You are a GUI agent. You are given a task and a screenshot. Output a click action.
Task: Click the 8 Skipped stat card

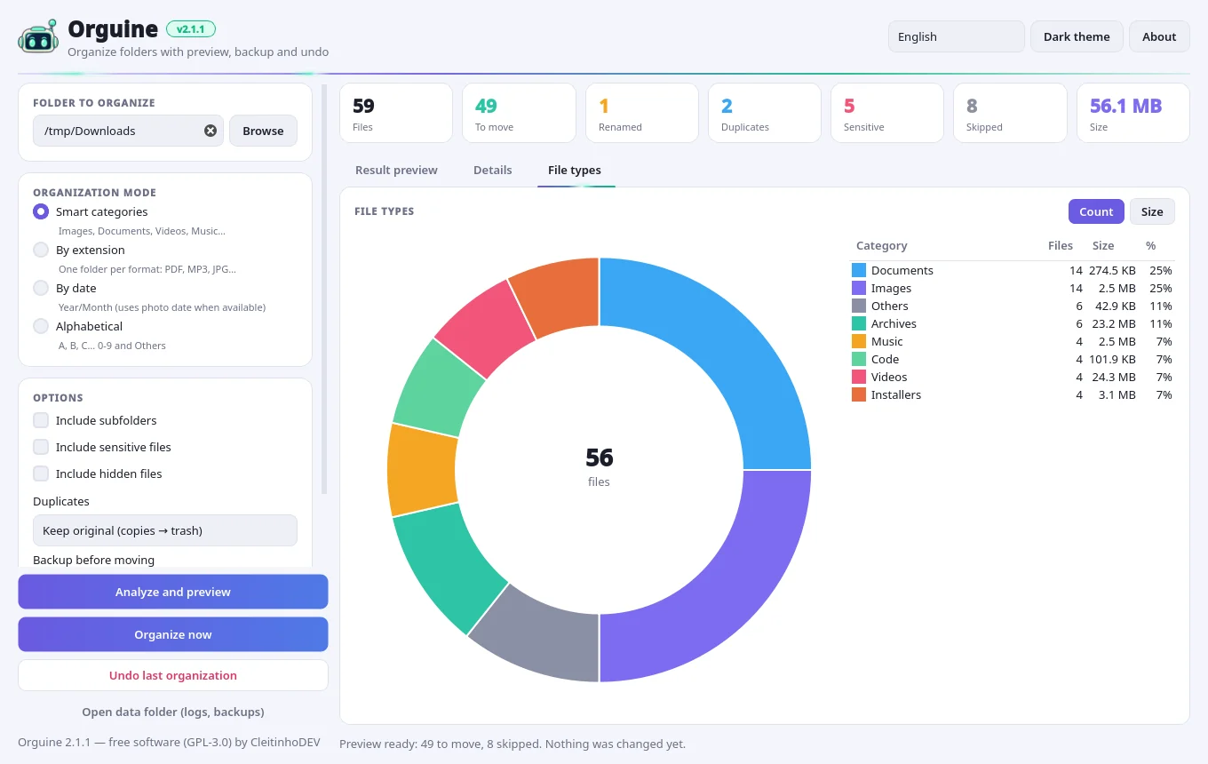click(x=1010, y=113)
